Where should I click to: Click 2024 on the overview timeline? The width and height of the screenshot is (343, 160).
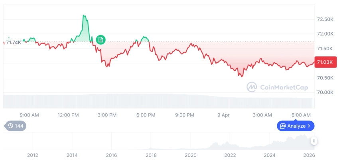click(270, 155)
